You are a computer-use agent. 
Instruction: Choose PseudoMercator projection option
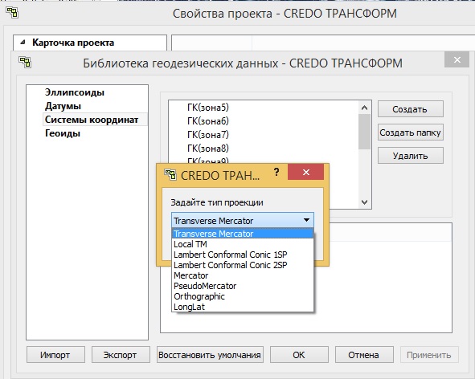(243, 286)
